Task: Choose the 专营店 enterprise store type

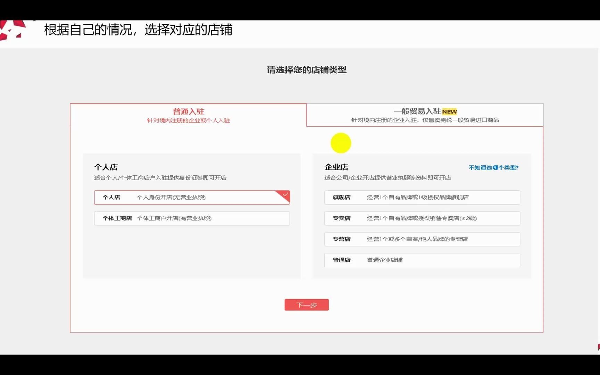Action: pyautogui.click(x=422, y=239)
